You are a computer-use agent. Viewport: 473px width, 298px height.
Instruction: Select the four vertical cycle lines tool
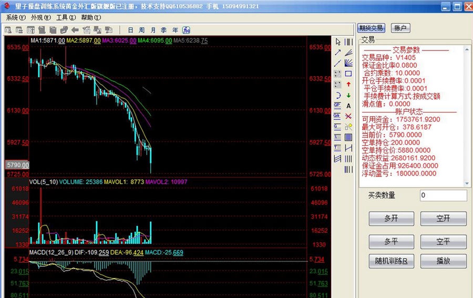348,159
